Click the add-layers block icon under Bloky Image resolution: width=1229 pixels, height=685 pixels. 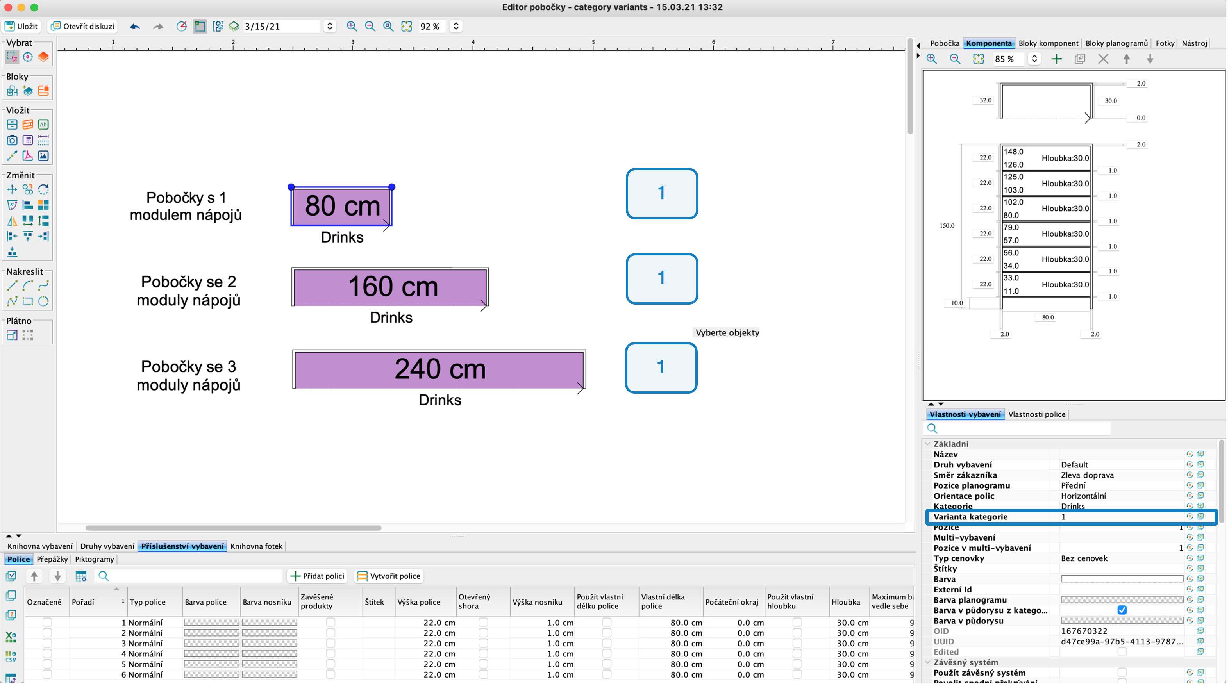pos(28,91)
